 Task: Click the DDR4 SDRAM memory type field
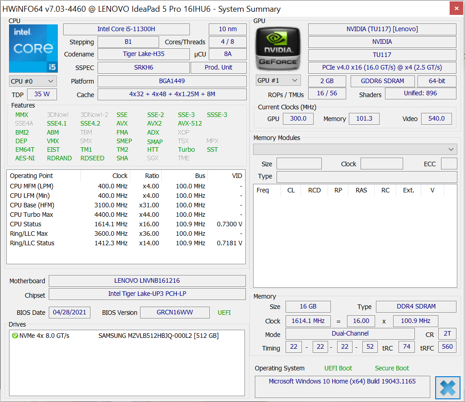pos(416,307)
